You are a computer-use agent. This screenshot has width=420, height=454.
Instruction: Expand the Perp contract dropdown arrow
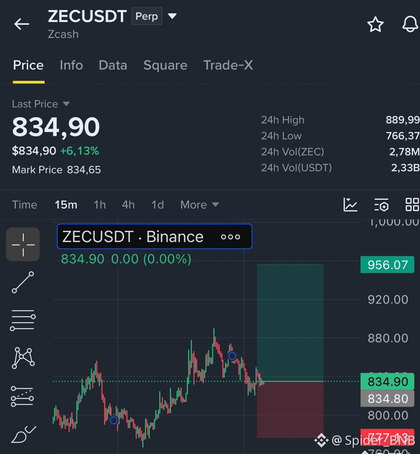point(172,16)
